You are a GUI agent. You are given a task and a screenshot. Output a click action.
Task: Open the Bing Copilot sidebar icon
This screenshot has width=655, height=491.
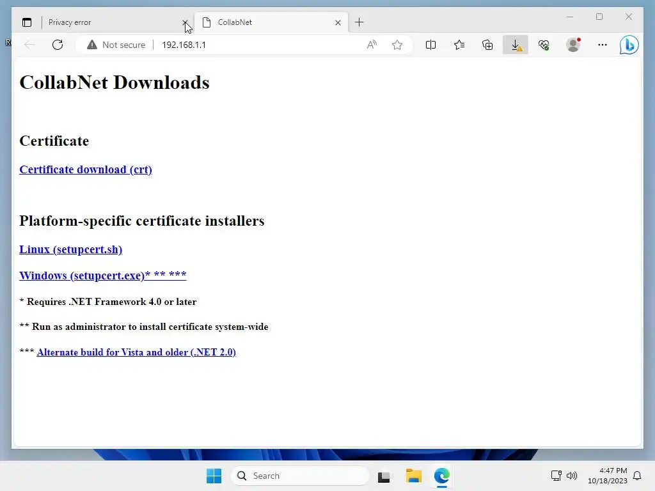pos(629,45)
